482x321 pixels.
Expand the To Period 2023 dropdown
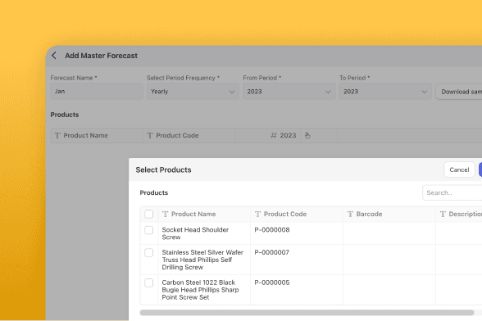(385, 92)
